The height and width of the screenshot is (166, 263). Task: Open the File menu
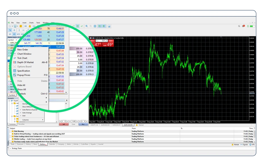pyautogui.click(x=12, y=23)
